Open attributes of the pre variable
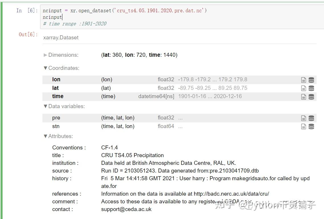The width and height of the screenshot is (324, 219). tap(304, 118)
